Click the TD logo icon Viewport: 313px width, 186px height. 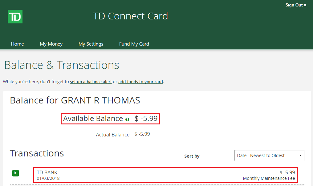(x=15, y=17)
